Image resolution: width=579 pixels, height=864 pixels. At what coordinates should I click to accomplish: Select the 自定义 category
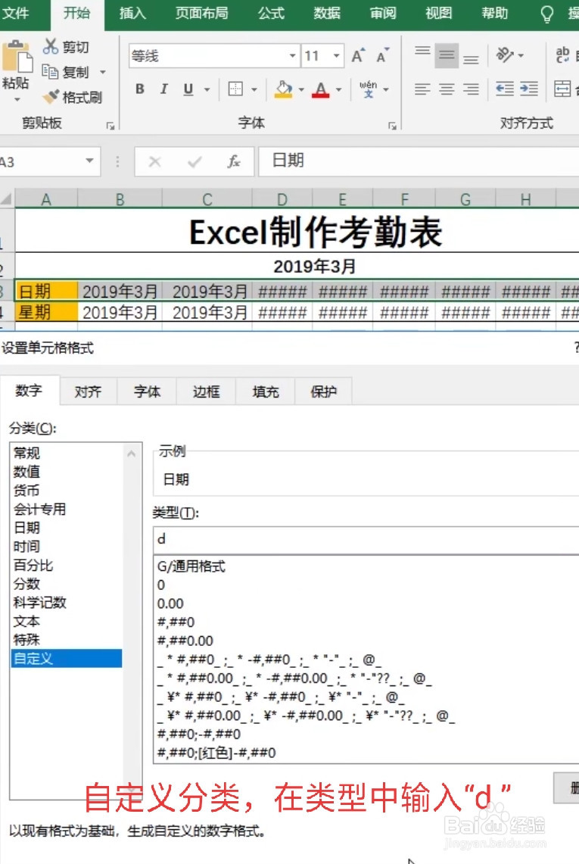click(66, 659)
